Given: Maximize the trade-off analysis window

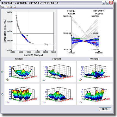Looking at the screenshot, I should click(x=107, y=3).
